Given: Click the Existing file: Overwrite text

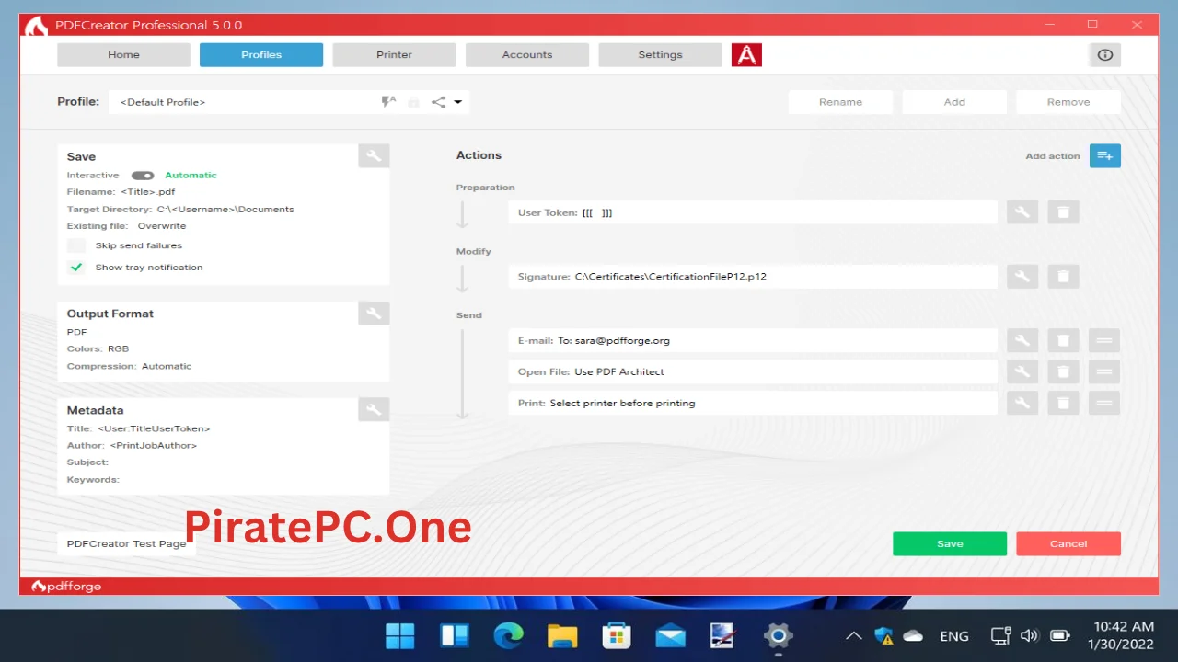Looking at the screenshot, I should coord(126,225).
